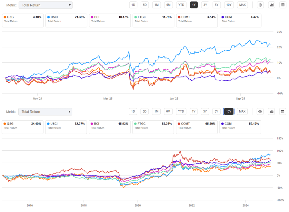Open settings gear on top chart
The height and width of the screenshot is (212, 289).
click(260, 5)
